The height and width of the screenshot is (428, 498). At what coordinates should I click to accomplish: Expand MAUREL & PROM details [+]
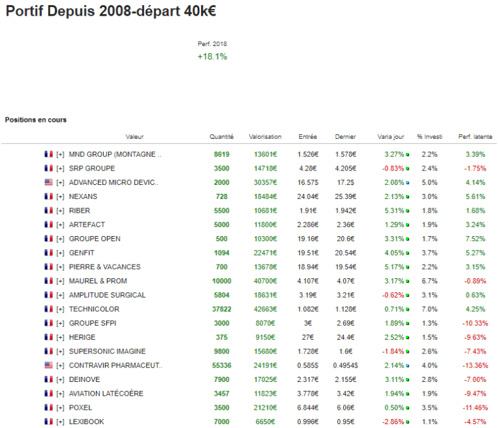(60, 281)
